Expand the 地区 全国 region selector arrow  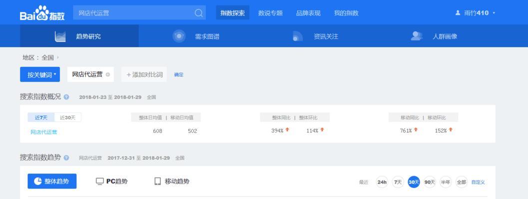click(x=58, y=57)
